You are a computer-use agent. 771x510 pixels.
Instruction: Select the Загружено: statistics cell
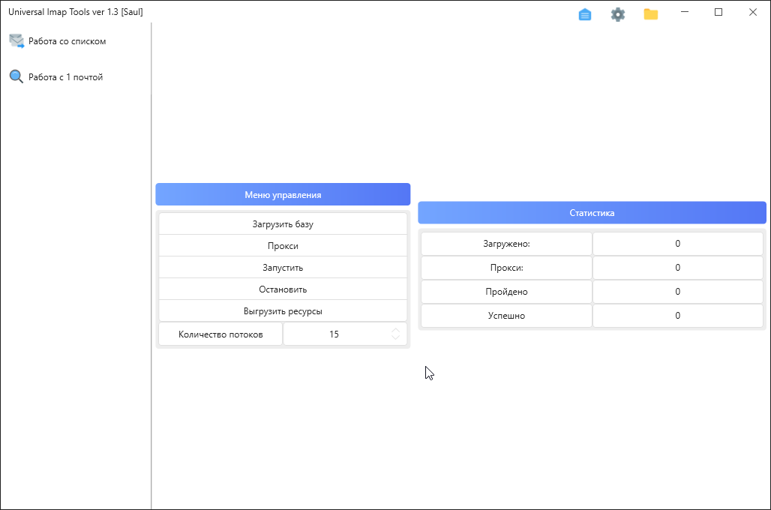[506, 244]
